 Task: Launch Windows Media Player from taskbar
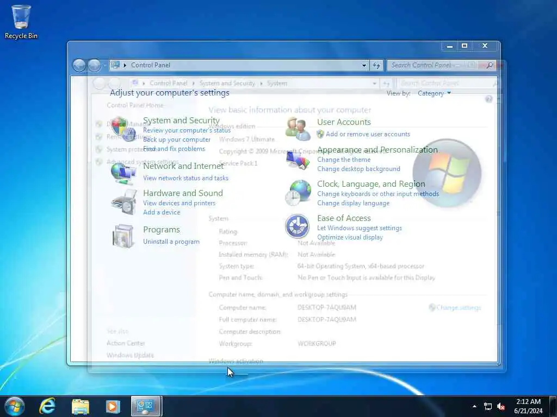tap(113, 407)
